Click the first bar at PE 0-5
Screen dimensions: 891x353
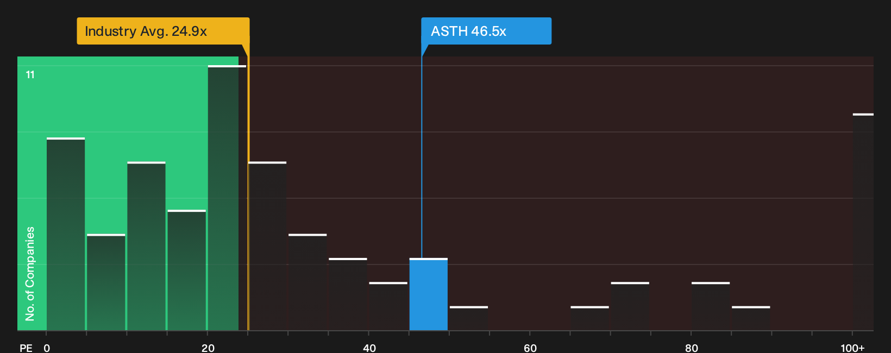[66, 234]
